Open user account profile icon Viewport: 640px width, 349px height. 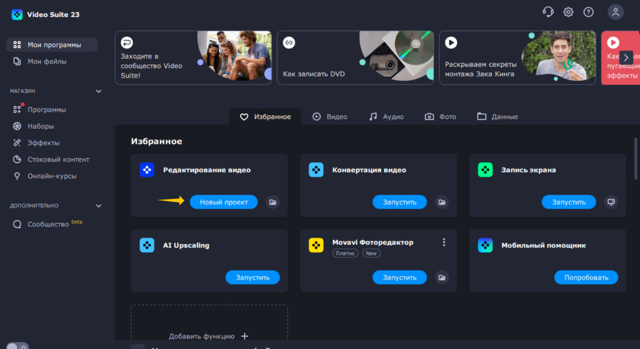point(616,12)
